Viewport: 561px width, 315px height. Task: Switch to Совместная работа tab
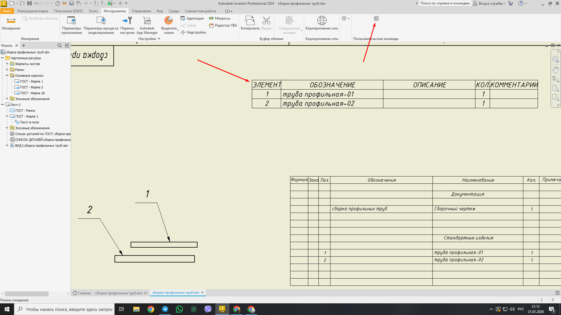201,11
